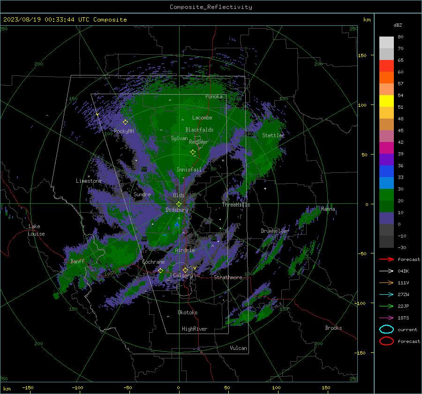
Task: Click the yellow diamond marker at radar center
Action: tap(179, 204)
